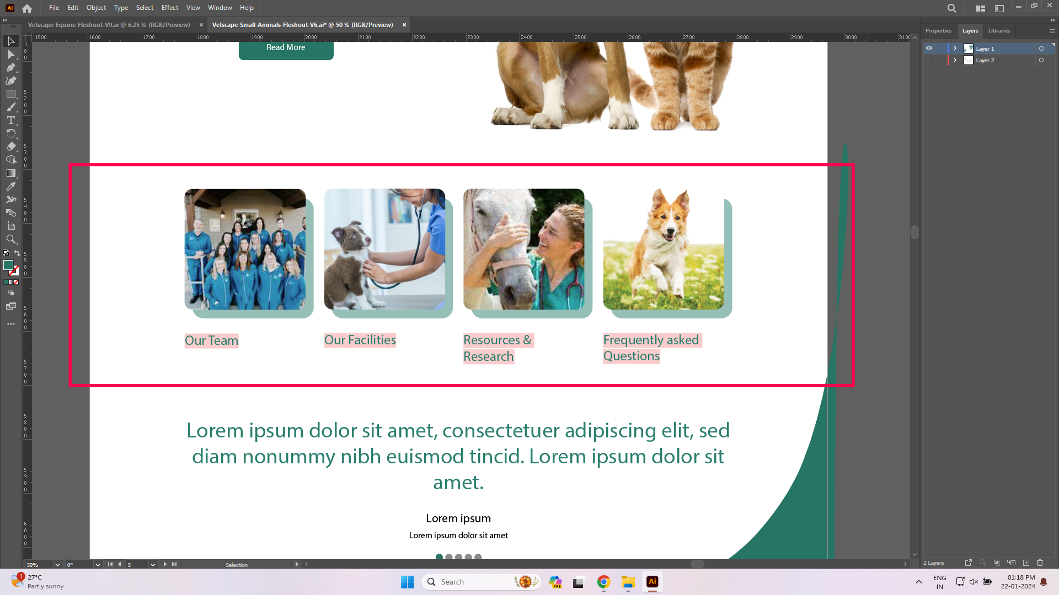Activate the Zoom tool

(x=10, y=239)
